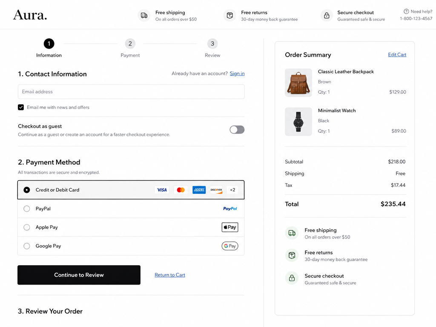Select the Credit or Debit Card radio button
This screenshot has width=436, height=327.
[x=27, y=190]
